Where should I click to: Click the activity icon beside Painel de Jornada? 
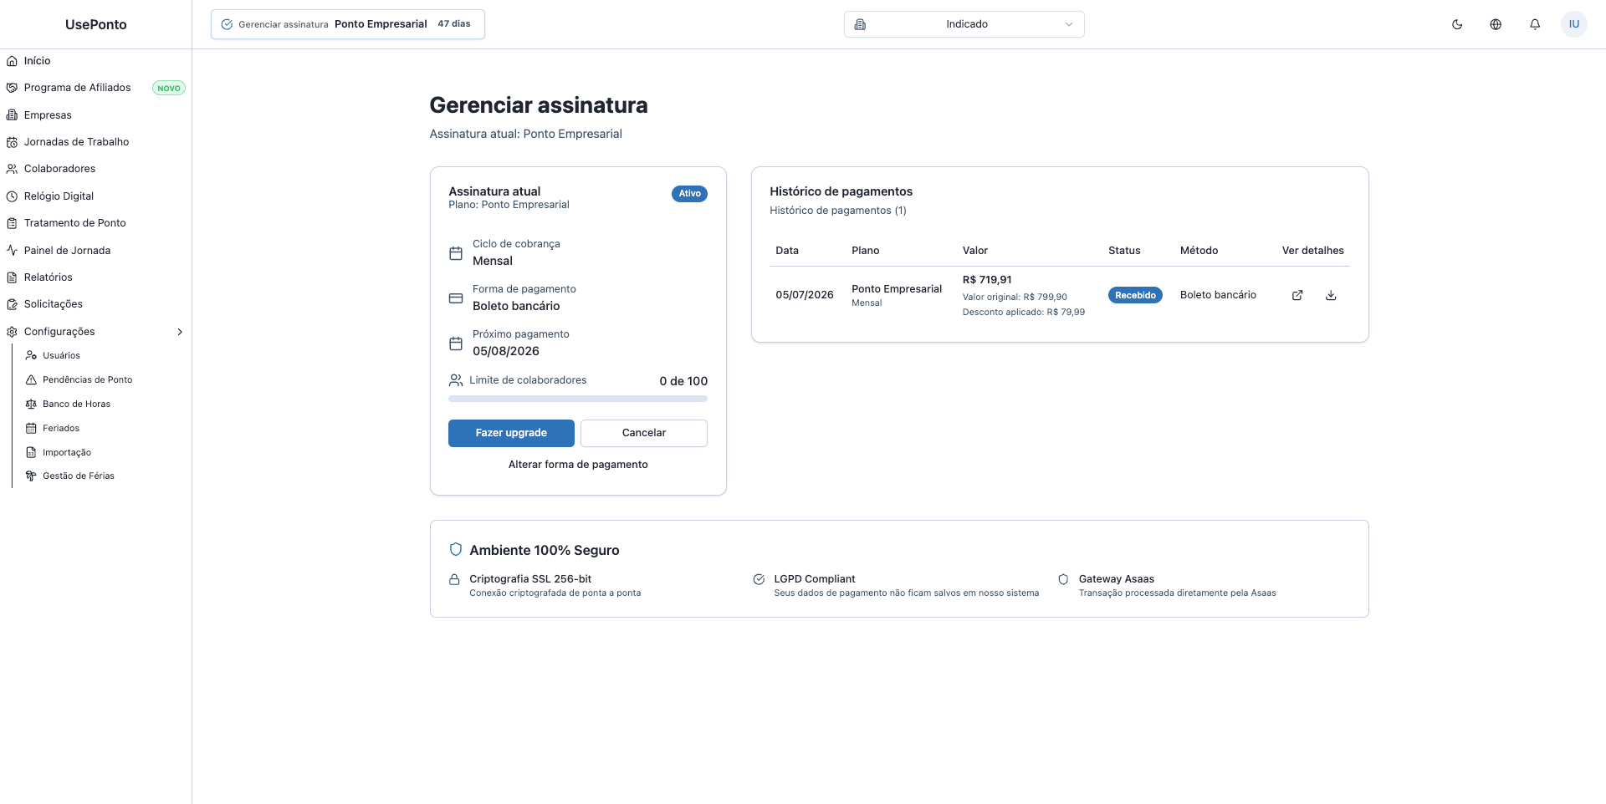point(12,250)
